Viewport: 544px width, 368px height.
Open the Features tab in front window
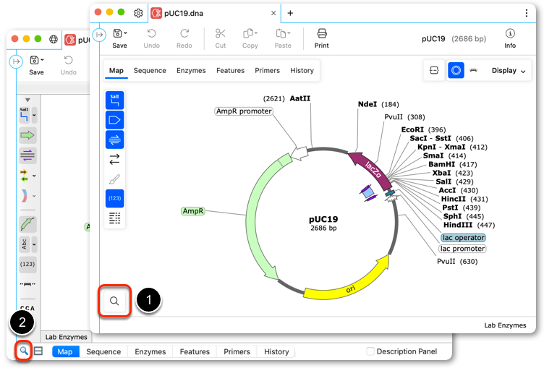[x=230, y=70]
